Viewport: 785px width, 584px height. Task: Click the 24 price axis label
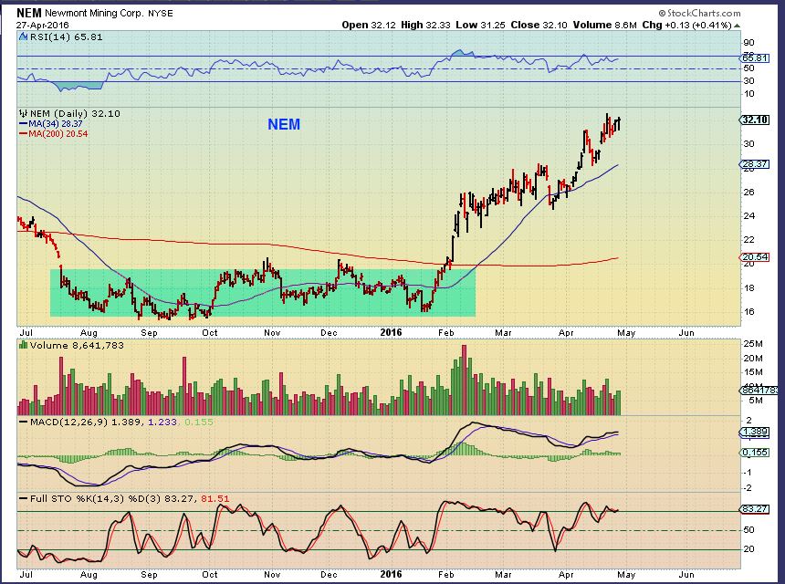click(x=749, y=216)
